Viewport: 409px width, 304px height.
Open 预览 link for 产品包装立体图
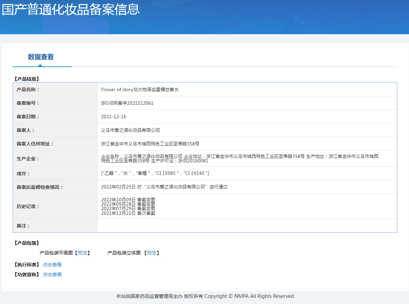[152, 253]
